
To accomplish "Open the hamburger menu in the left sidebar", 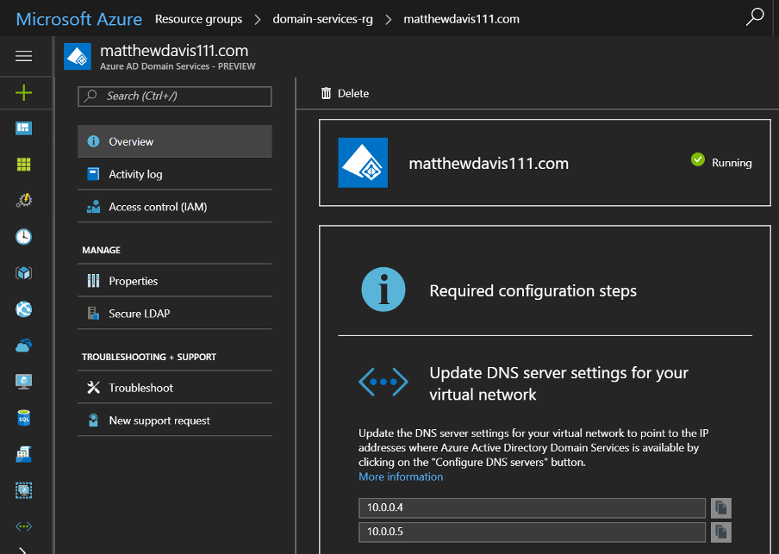I will (24, 56).
